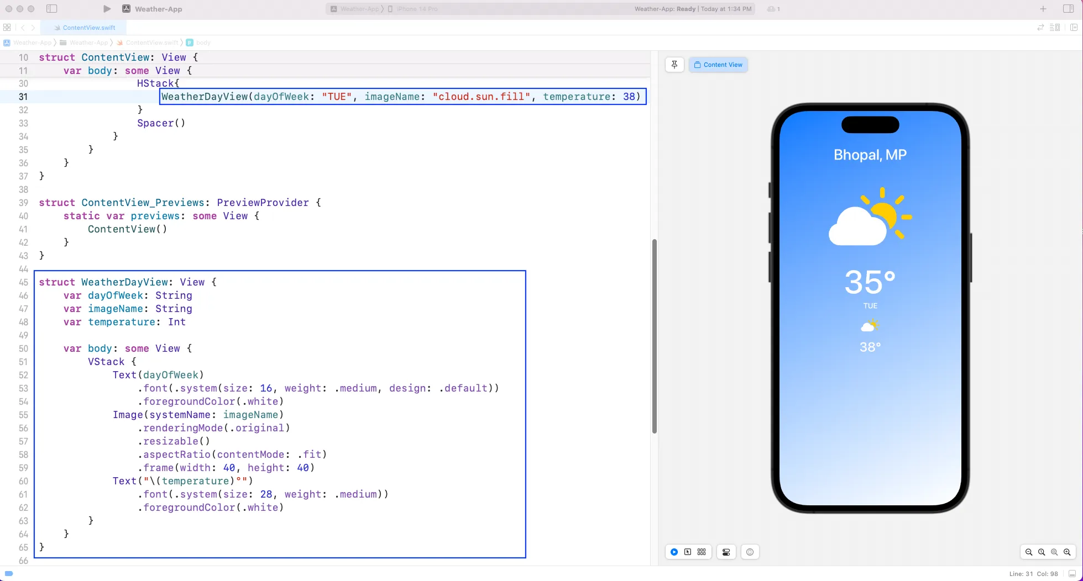Screen dimensions: 1083x581
Task: Go forward in editor history
Action: point(33,28)
